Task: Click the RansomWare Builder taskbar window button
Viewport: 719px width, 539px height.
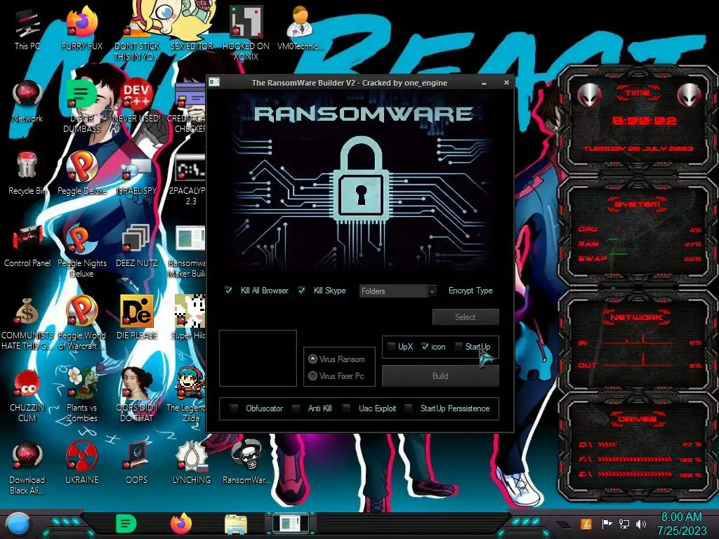Action: (x=291, y=524)
